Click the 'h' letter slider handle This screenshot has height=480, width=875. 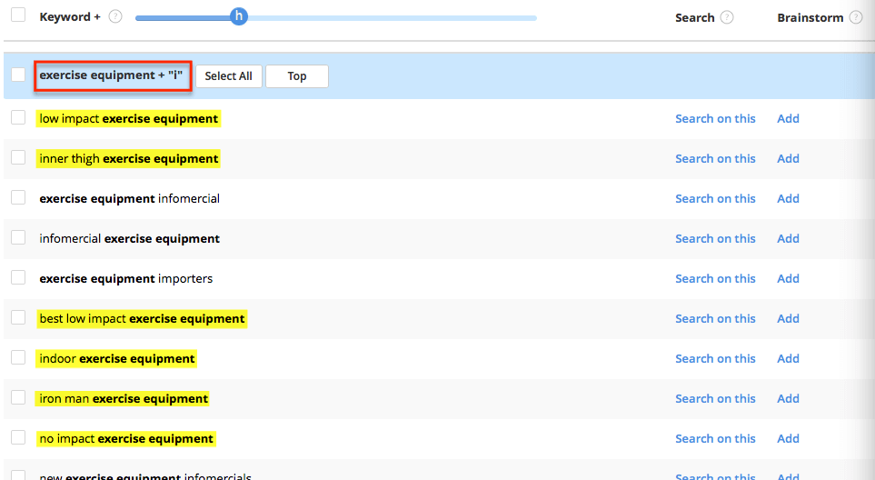coord(239,16)
